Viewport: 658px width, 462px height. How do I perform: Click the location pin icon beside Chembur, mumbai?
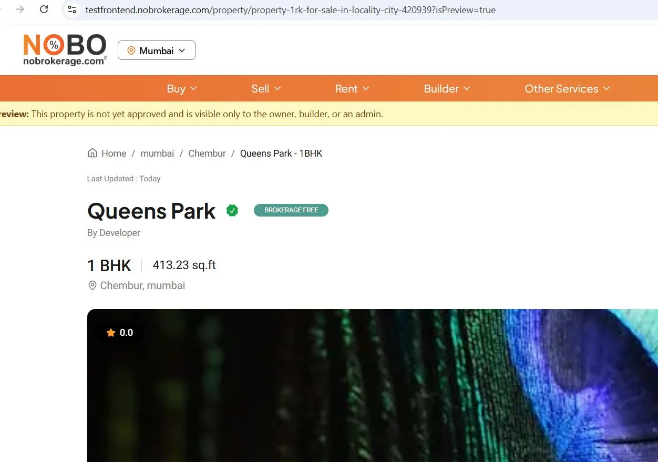92,285
